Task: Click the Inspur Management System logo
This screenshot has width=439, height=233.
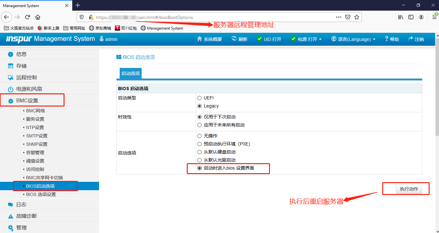Action: (x=51, y=39)
